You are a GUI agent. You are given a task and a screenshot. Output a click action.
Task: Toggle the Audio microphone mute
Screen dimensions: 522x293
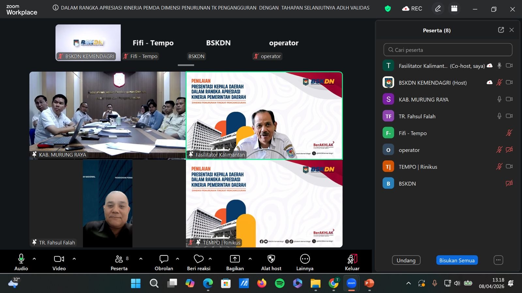tap(21, 259)
